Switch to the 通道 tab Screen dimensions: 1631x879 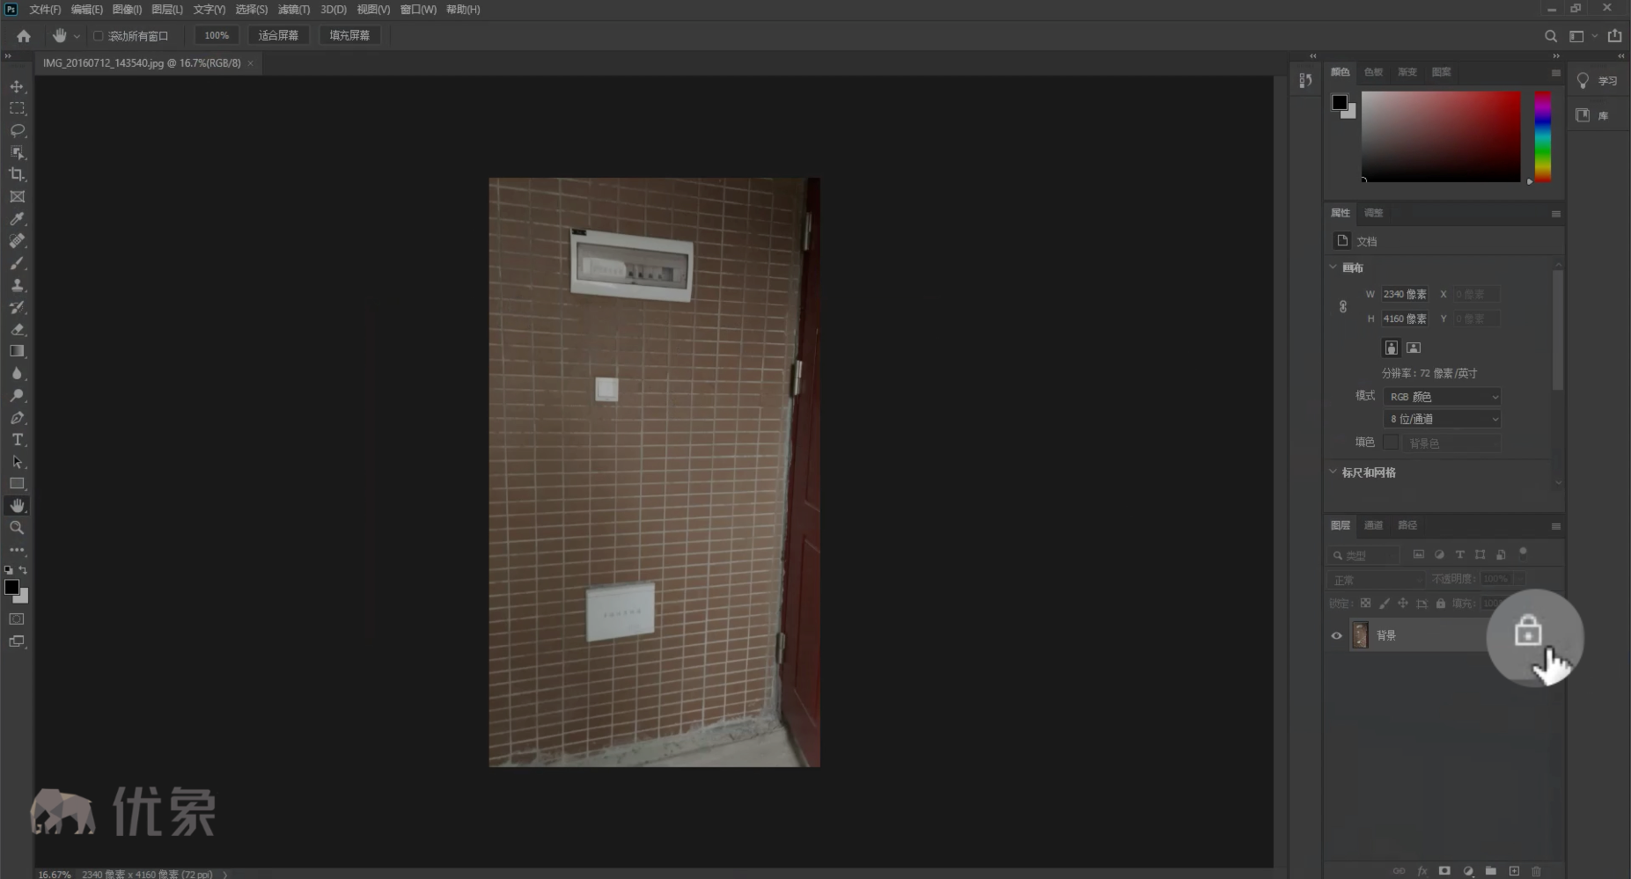pos(1373,525)
